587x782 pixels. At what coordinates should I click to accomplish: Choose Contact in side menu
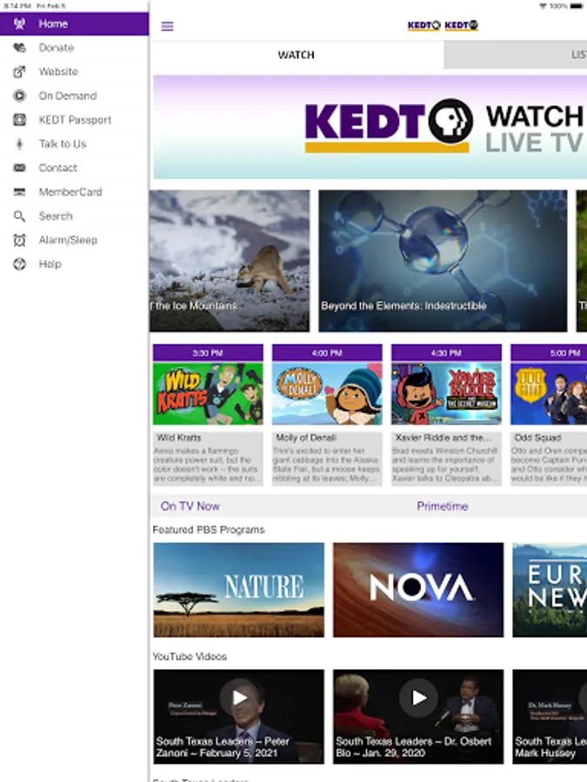coord(75,168)
